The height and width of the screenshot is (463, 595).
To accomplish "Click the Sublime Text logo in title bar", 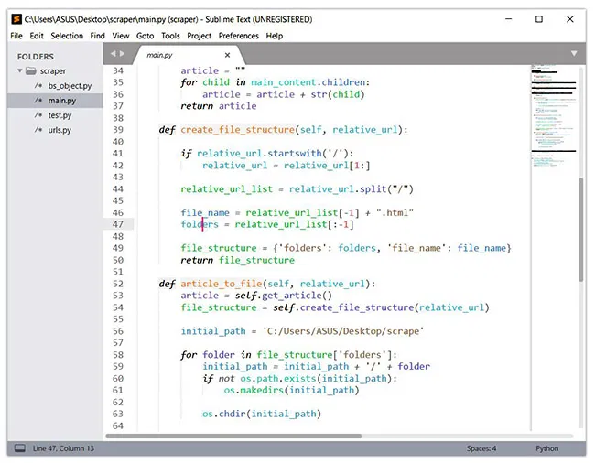I will [x=16, y=18].
